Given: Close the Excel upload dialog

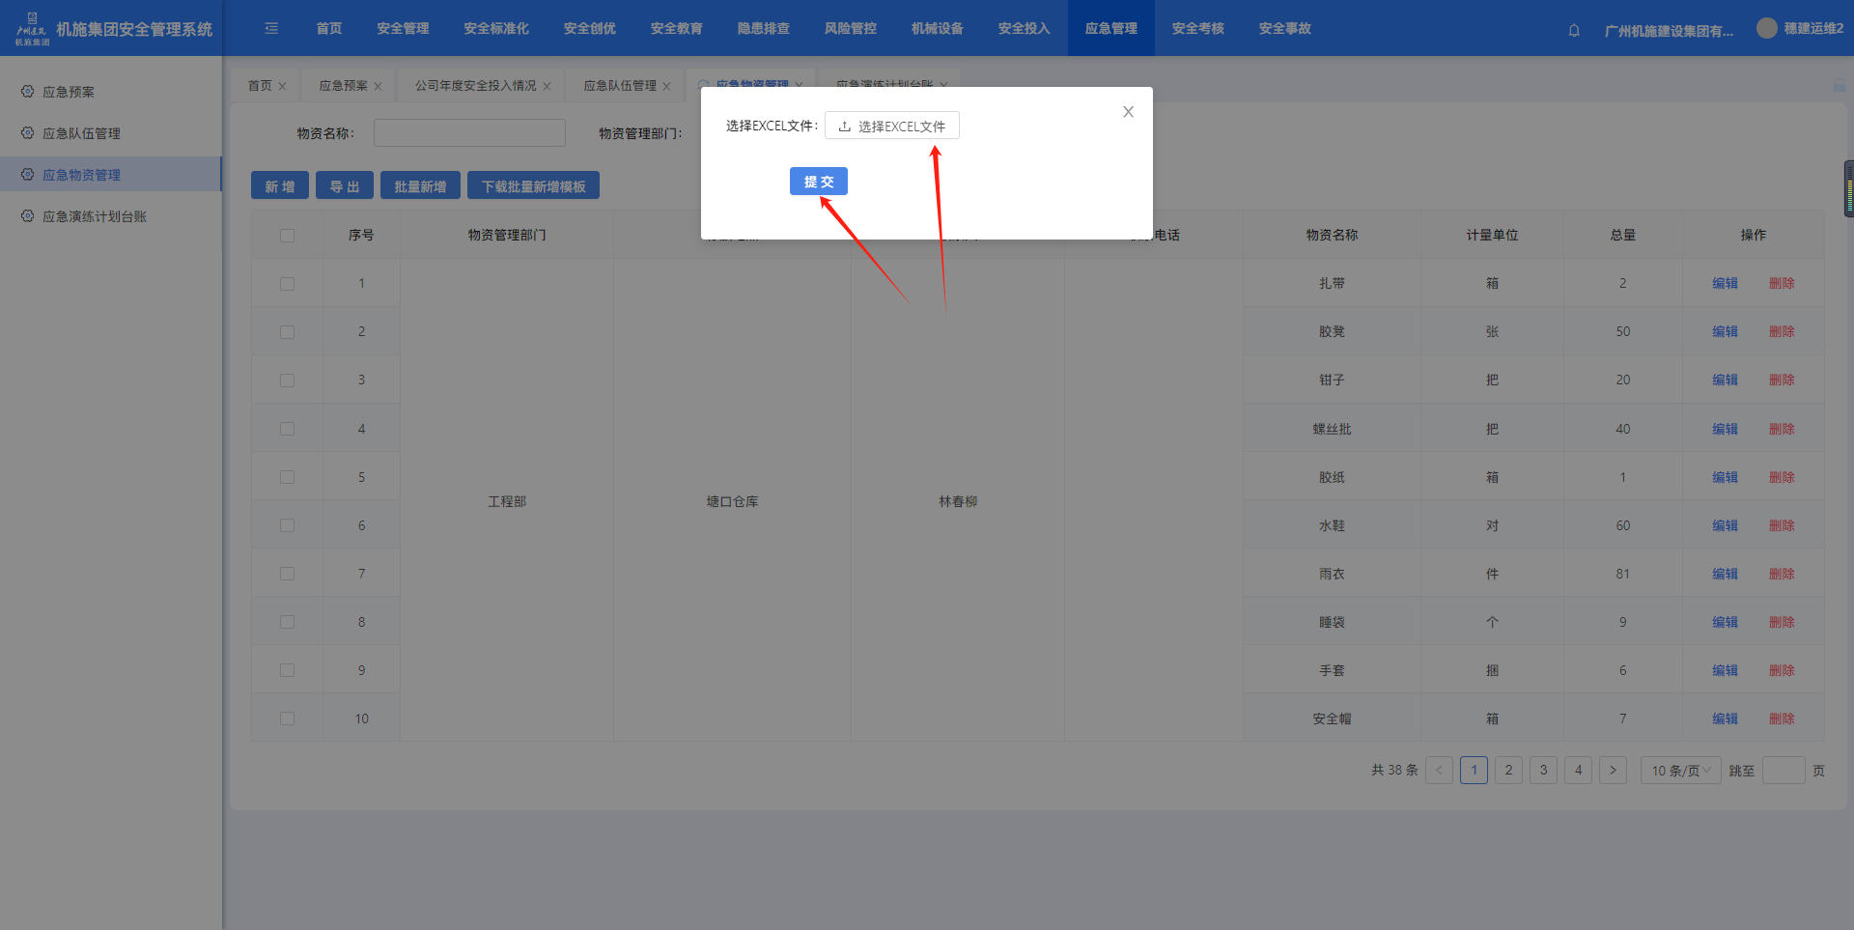Looking at the screenshot, I should click(1128, 112).
